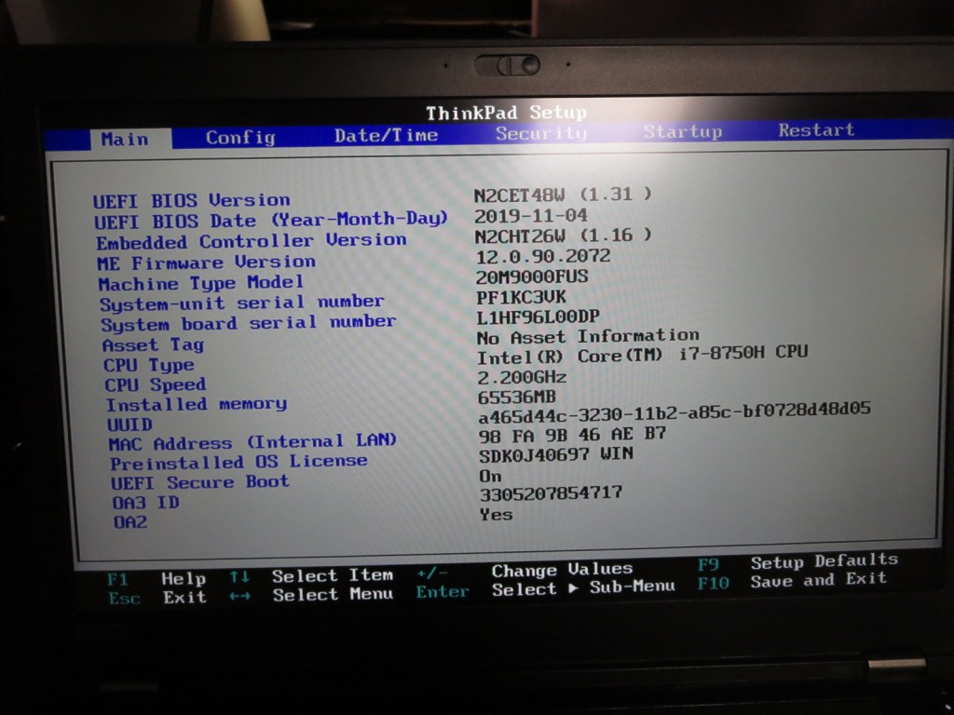Click Preinstalled OS License label
The width and height of the screenshot is (954, 715).
tap(238, 462)
